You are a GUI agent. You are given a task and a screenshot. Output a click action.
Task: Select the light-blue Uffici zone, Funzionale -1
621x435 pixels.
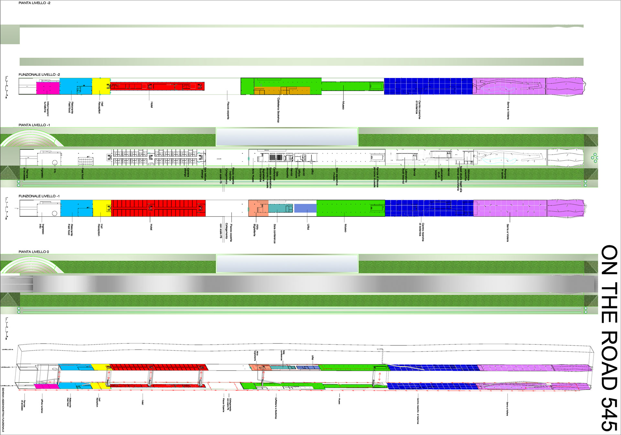click(x=305, y=208)
